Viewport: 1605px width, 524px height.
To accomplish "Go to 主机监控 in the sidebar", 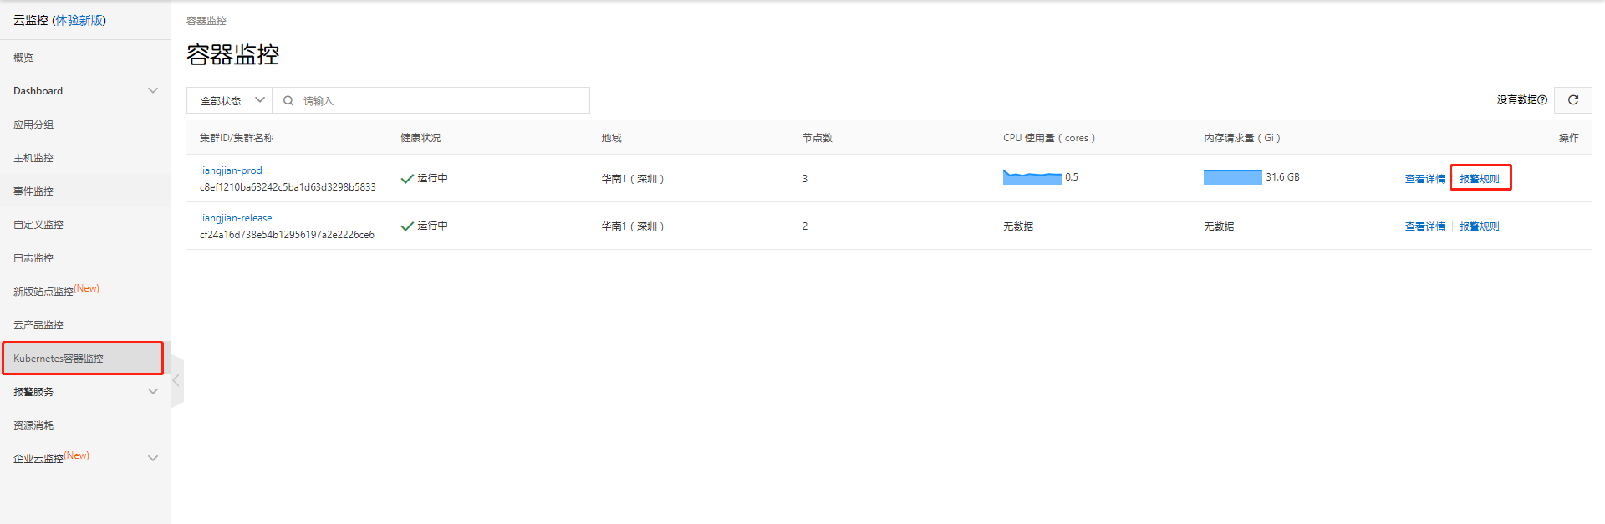I will pyautogui.click(x=33, y=158).
